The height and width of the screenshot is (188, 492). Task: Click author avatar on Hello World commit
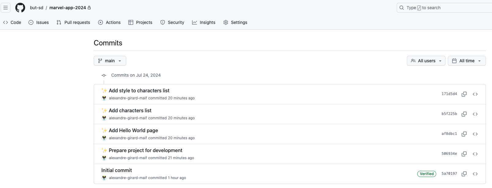(x=104, y=138)
